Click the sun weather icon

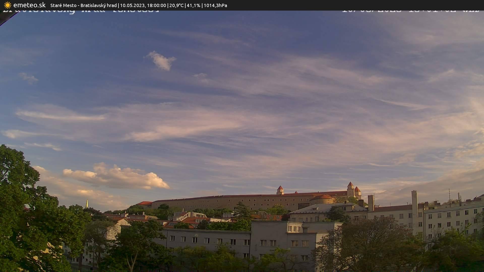[7, 5]
